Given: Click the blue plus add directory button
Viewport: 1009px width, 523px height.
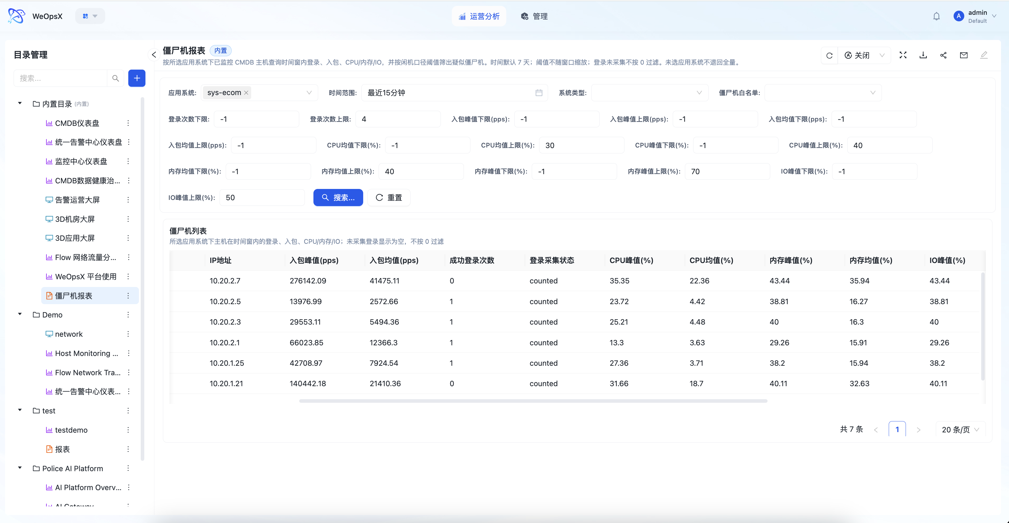Looking at the screenshot, I should 137,78.
